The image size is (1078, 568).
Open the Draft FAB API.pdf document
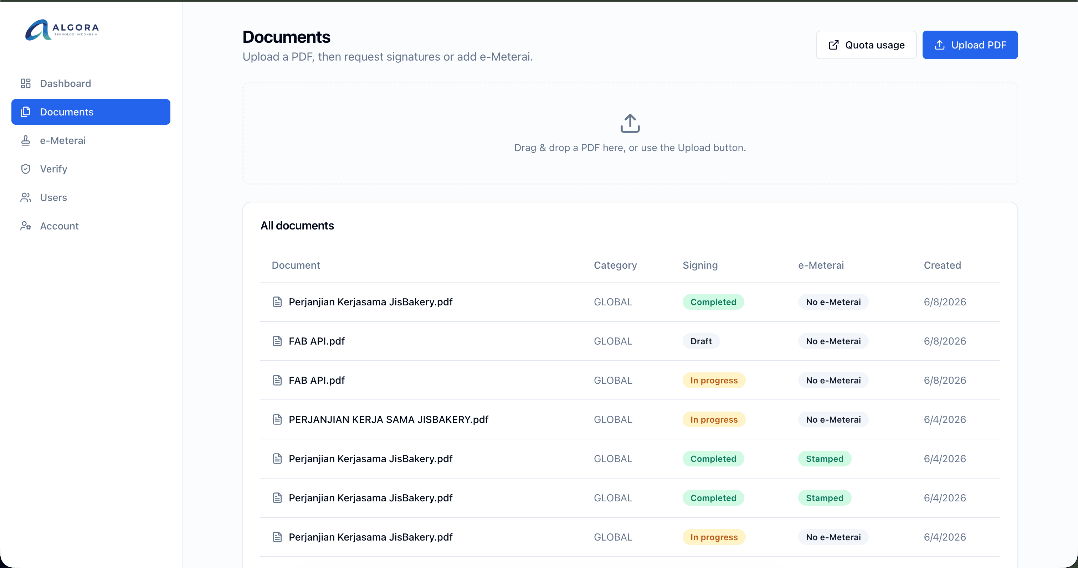click(316, 341)
